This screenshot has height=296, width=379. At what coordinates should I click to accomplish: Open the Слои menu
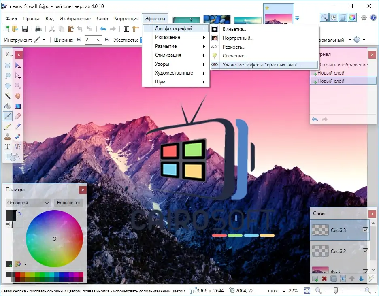pos(102,19)
